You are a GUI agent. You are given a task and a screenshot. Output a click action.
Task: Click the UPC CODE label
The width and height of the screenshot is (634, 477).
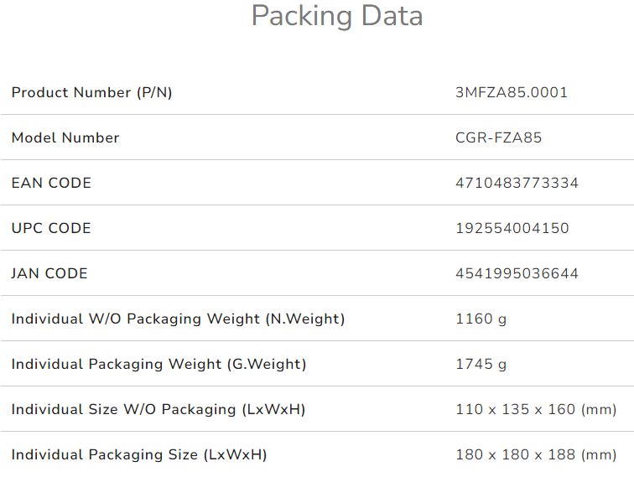(51, 228)
